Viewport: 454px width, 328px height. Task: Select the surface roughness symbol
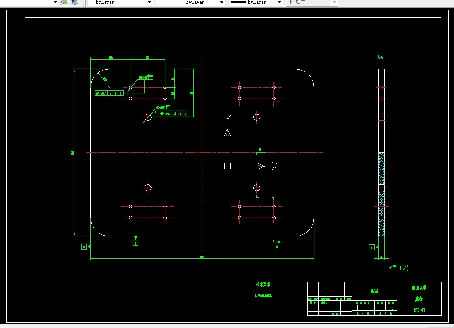click(393, 267)
